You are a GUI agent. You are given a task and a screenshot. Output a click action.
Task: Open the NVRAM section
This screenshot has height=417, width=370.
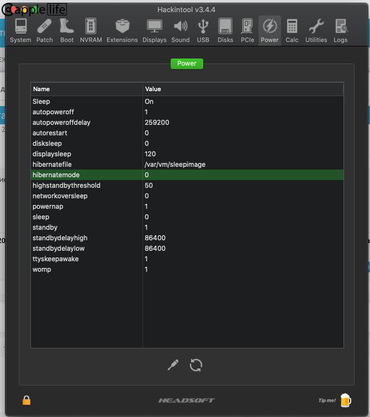(x=91, y=31)
